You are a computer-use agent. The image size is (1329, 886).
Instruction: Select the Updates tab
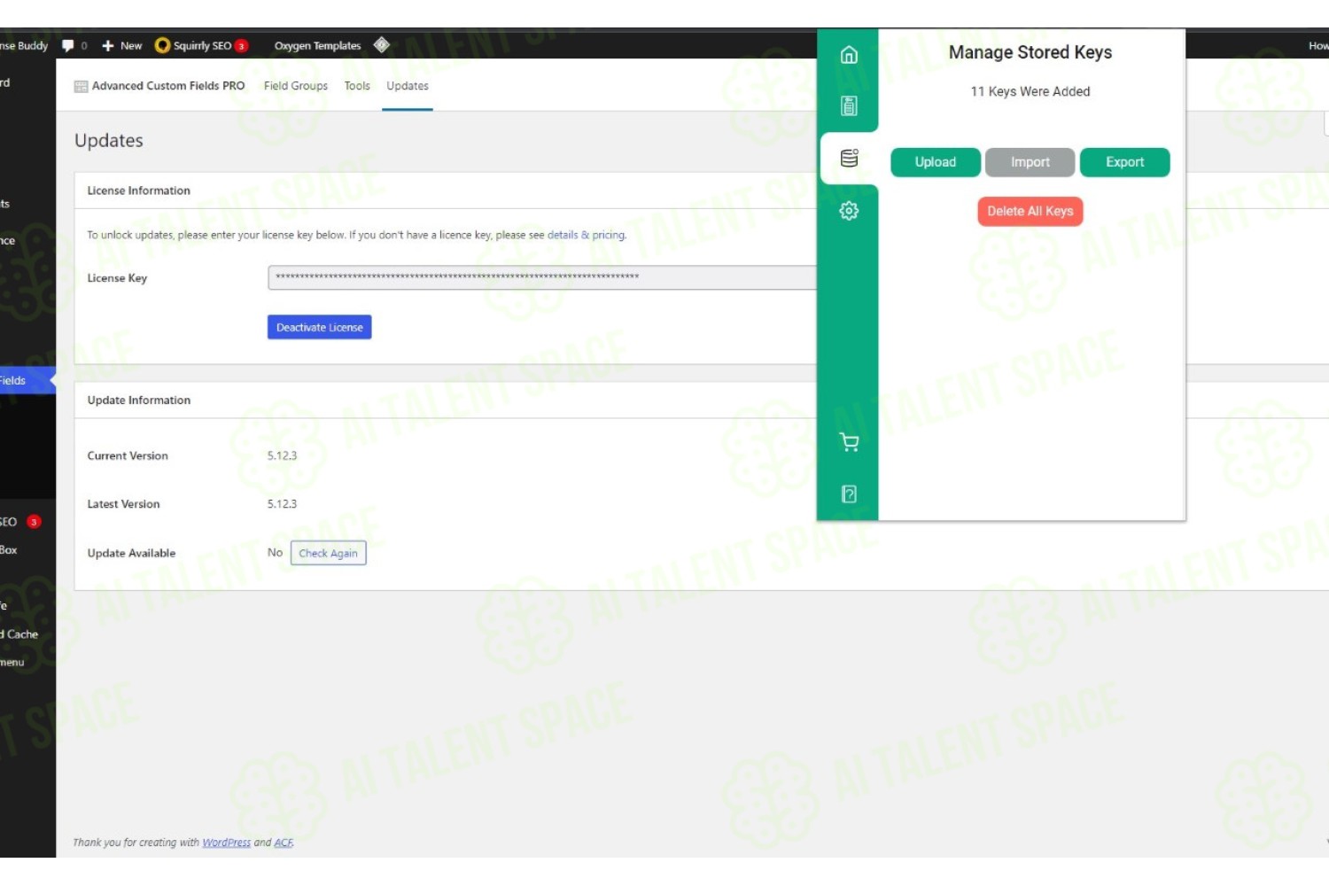pyautogui.click(x=408, y=86)
